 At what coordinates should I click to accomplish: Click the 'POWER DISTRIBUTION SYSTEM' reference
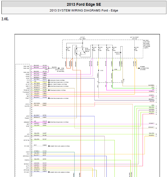(144, 68)
